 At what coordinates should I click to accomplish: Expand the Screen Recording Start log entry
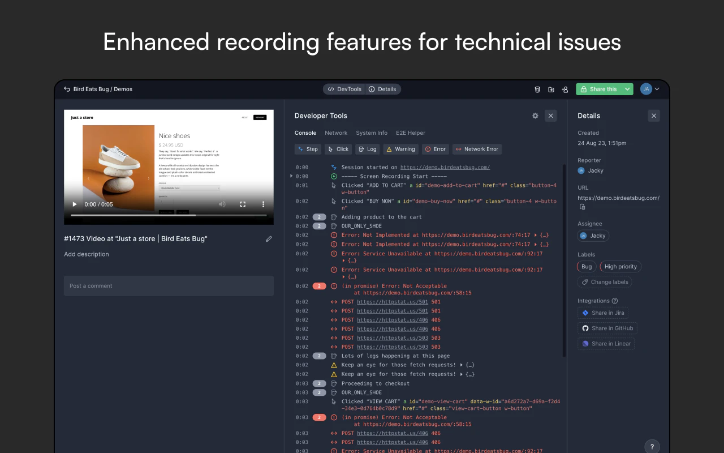click(x=291, y=176)
